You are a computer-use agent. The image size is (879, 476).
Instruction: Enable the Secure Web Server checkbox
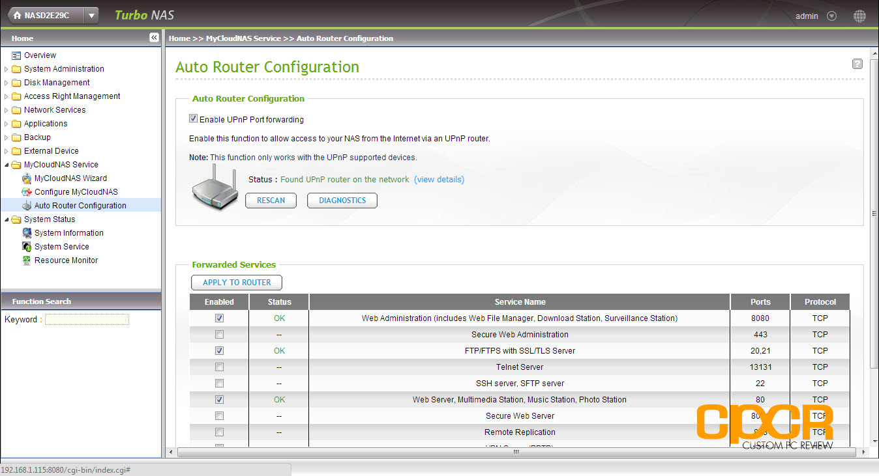tap(219, 416)
